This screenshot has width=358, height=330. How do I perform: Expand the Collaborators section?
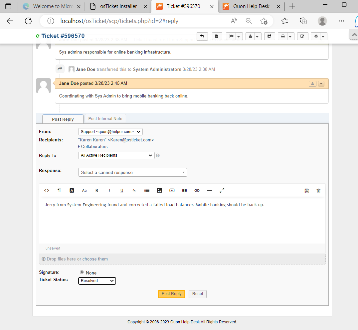94,146
